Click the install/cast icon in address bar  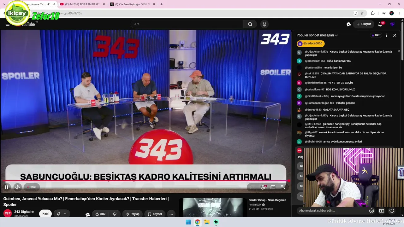coord(355,13)
